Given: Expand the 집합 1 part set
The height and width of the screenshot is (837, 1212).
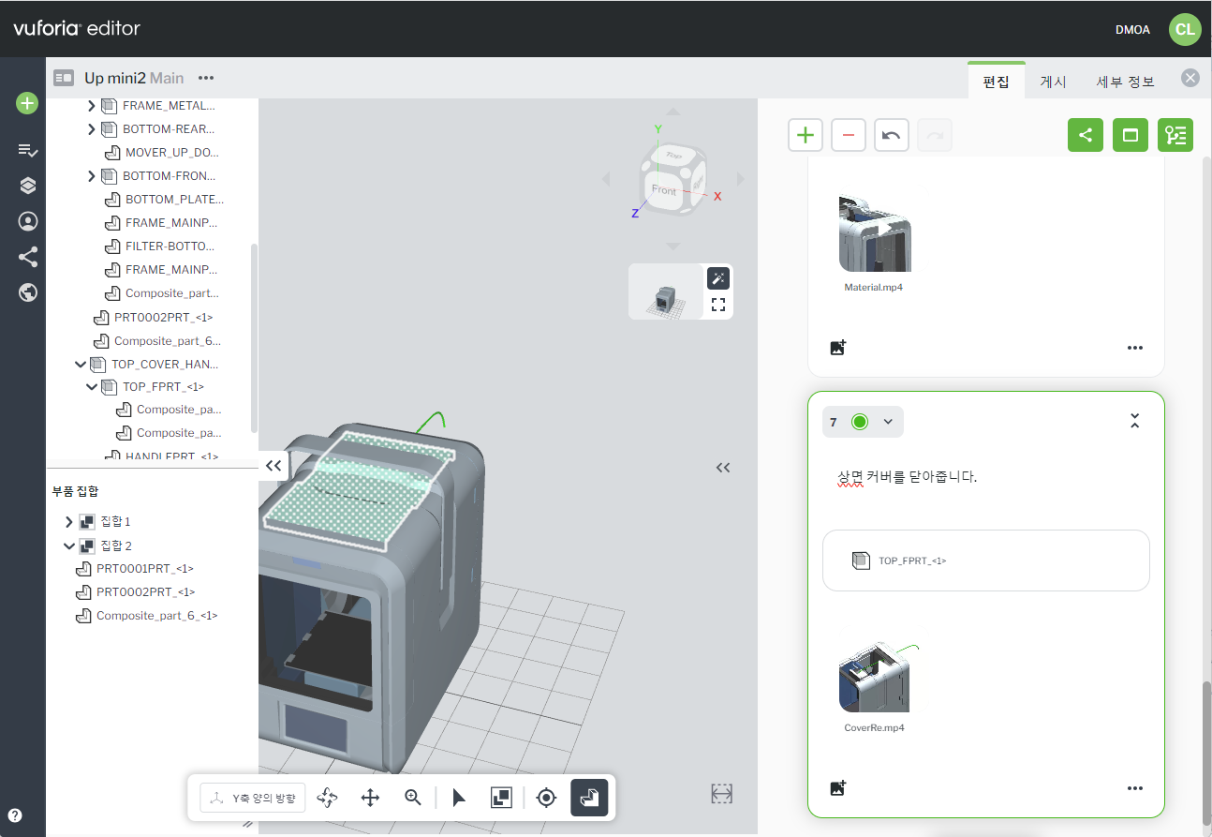Looking at the screenshot, I should coord(68,521).
